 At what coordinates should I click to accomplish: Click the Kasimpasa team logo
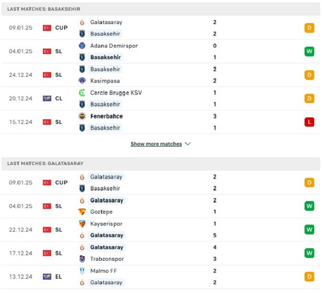point(82,81)
